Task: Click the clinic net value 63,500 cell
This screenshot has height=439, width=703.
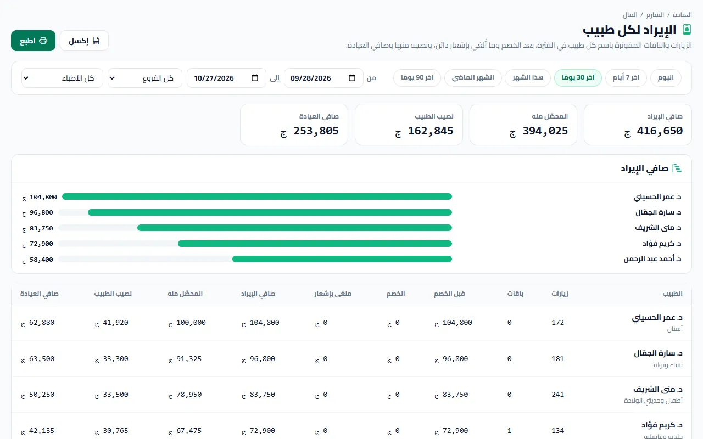Action: point(37,359)
